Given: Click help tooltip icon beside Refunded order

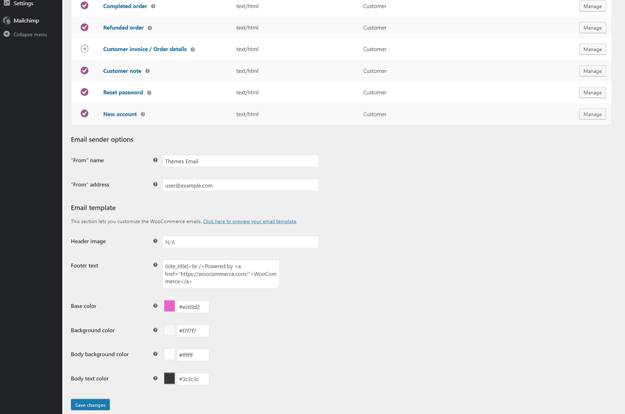Looking at the screenshot, I should (150, 28).
